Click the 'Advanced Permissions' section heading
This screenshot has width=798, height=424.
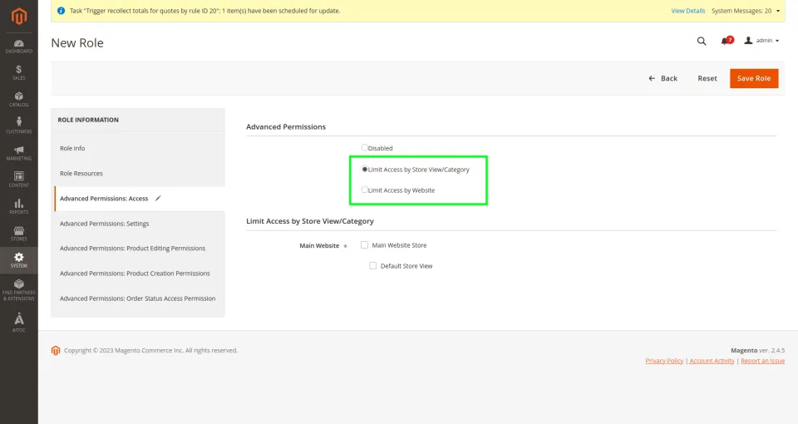tap(286, 126)
